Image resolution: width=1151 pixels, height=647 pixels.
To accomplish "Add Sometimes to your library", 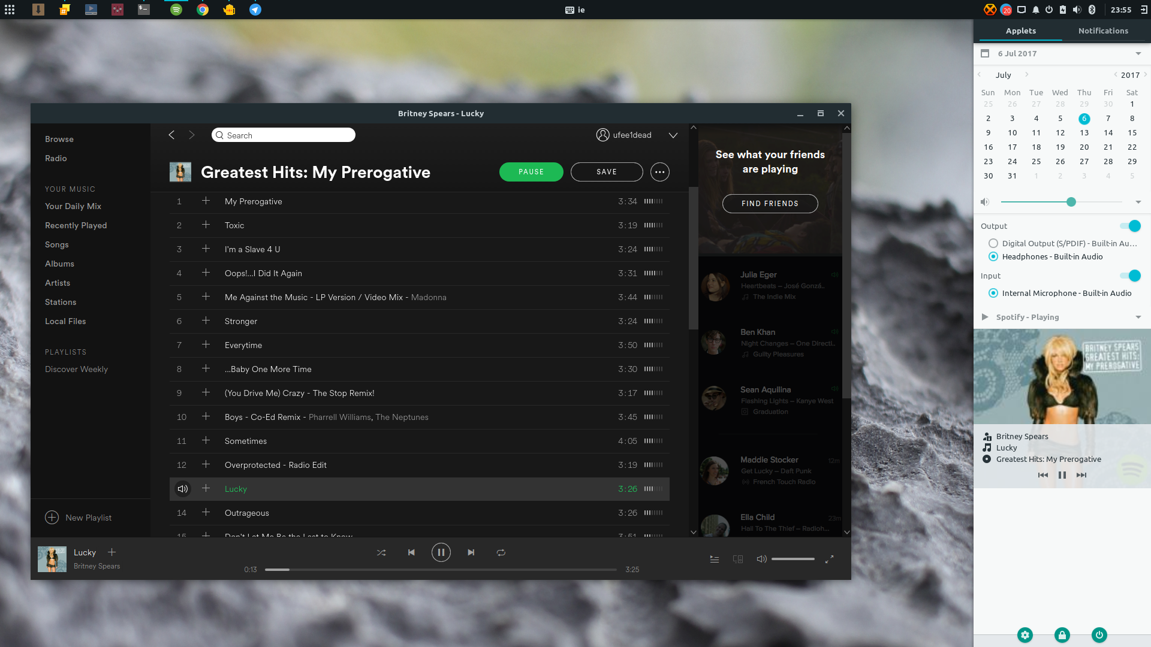I will [x=206, y=440].
